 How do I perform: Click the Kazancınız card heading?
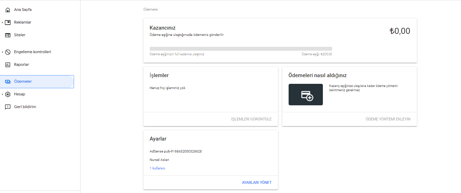(x=162, y=28)
